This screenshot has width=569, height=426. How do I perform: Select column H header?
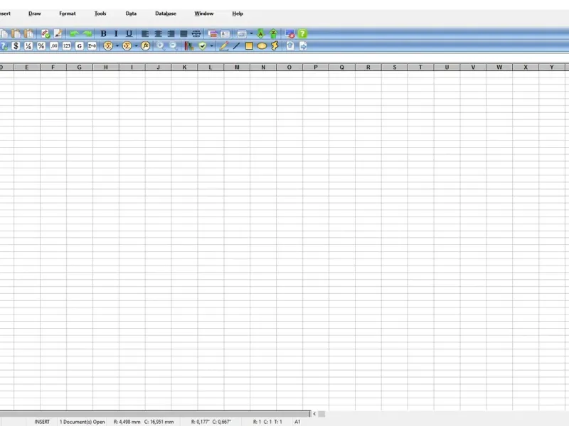click(106, 67)
